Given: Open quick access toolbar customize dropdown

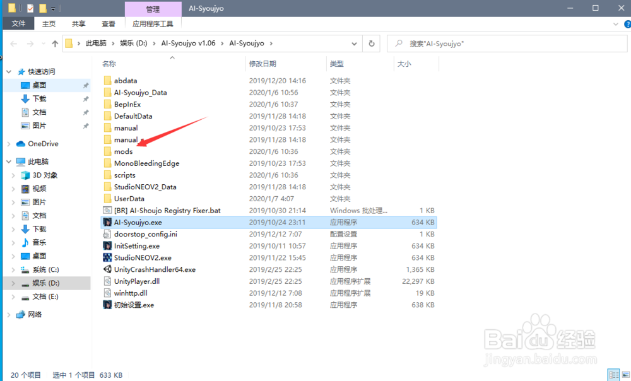Looking at the screenshot, I should [x=53, y=8].
